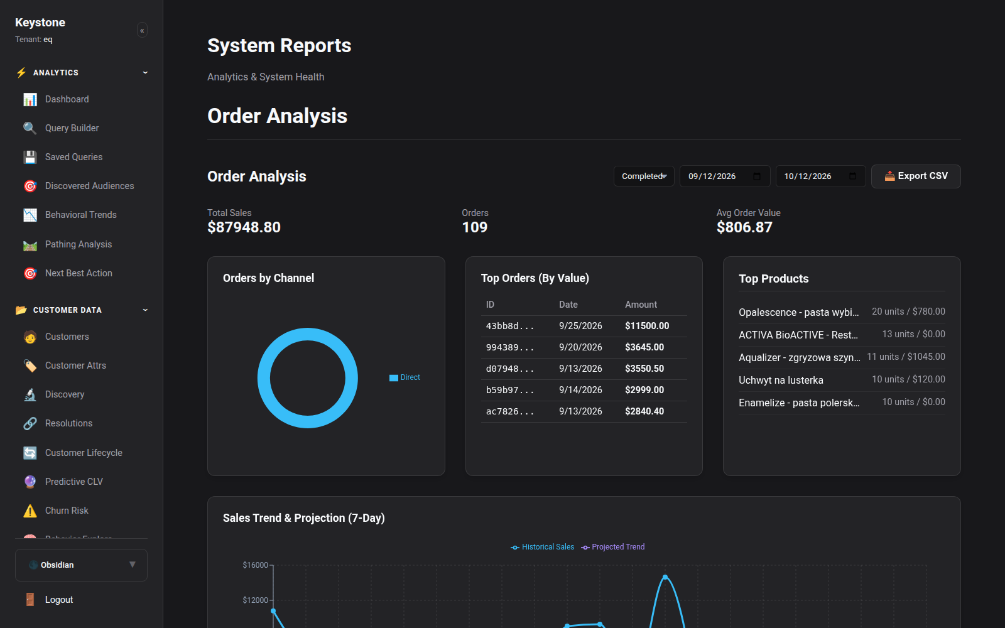Open the Obsidian theme selector
Screen dimensions: 1005x628
pyautogui.click(x=81, y=565)
